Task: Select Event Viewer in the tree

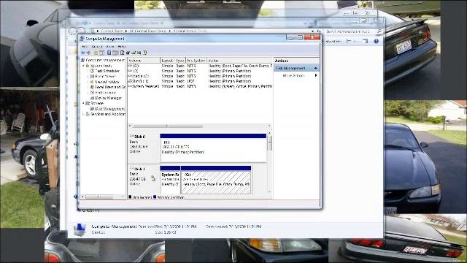Action: coord(105,76)
